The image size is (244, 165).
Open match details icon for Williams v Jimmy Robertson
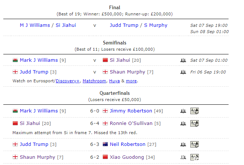pyautogui.click(x=195, y=111)
